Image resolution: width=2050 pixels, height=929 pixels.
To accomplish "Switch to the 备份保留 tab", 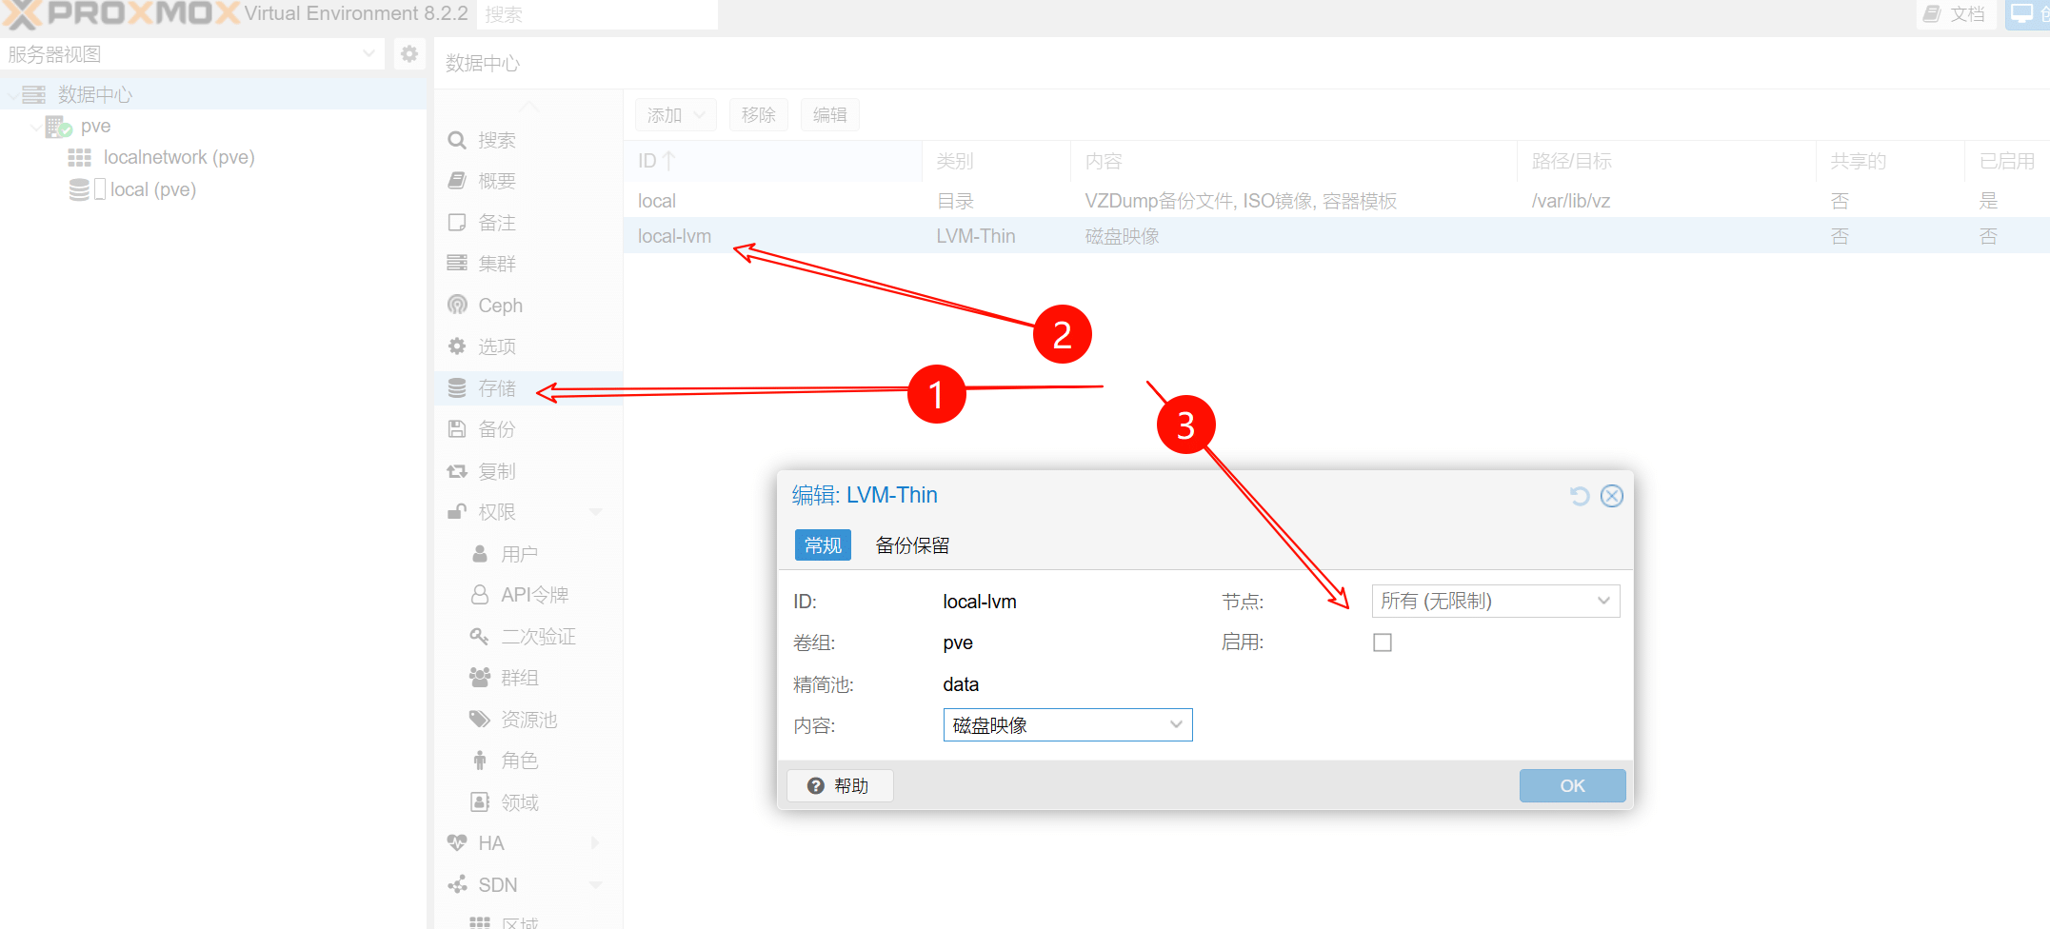I will click(x=912, y=545).
